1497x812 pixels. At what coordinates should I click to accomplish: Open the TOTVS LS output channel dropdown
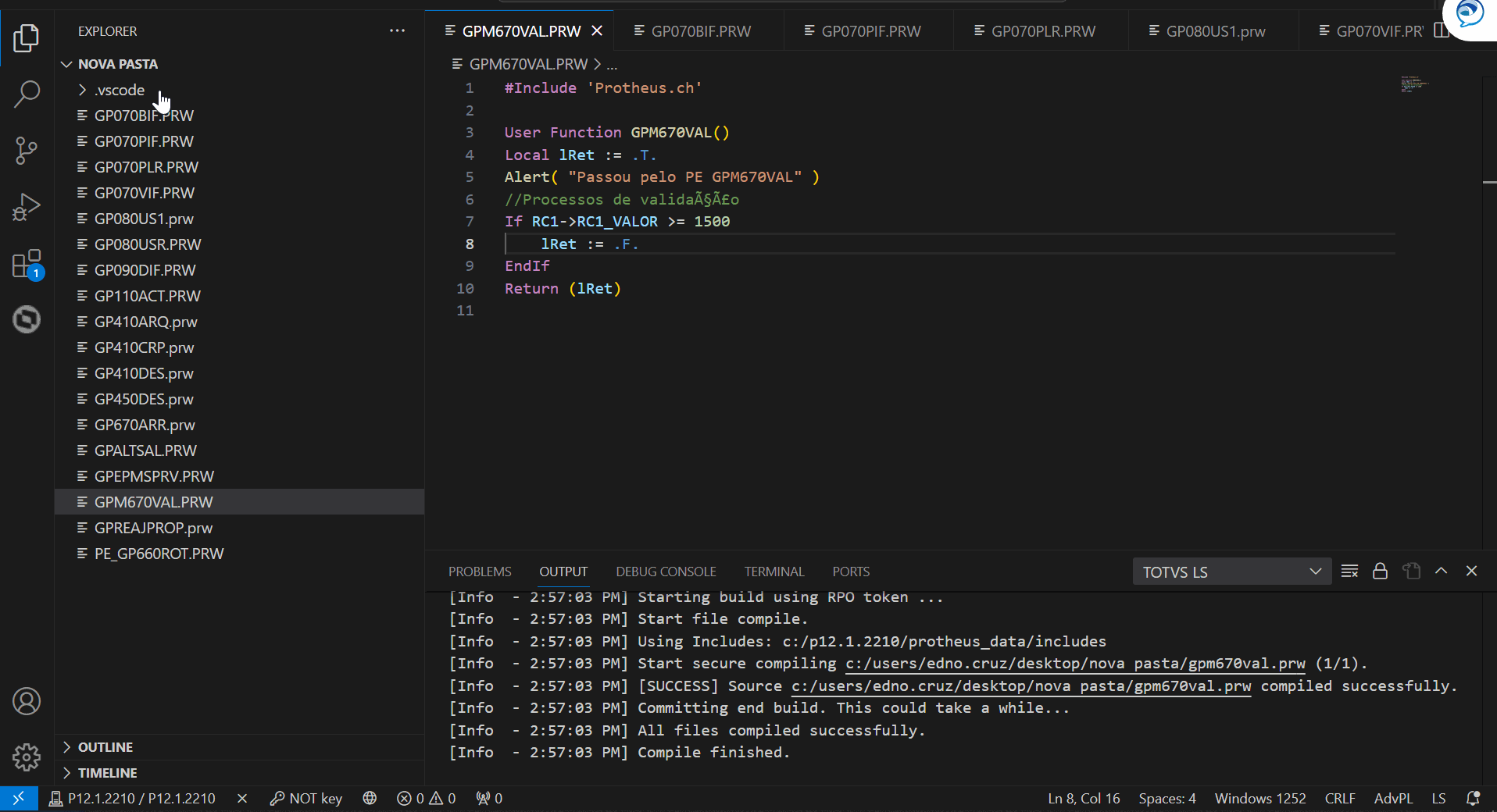pos(1232,572)
